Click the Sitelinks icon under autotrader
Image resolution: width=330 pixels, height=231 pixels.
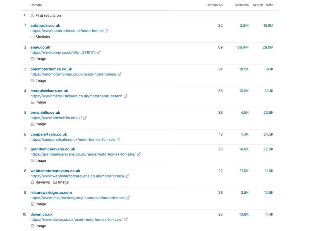(33, 37)
